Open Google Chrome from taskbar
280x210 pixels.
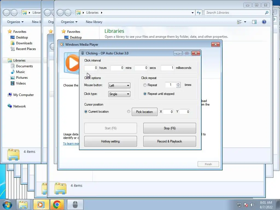pos(57,205)
